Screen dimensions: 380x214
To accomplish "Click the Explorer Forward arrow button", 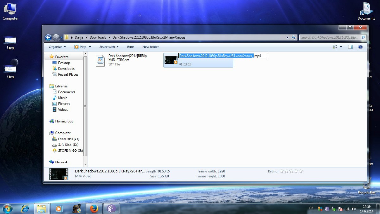I will coord(56,37).
